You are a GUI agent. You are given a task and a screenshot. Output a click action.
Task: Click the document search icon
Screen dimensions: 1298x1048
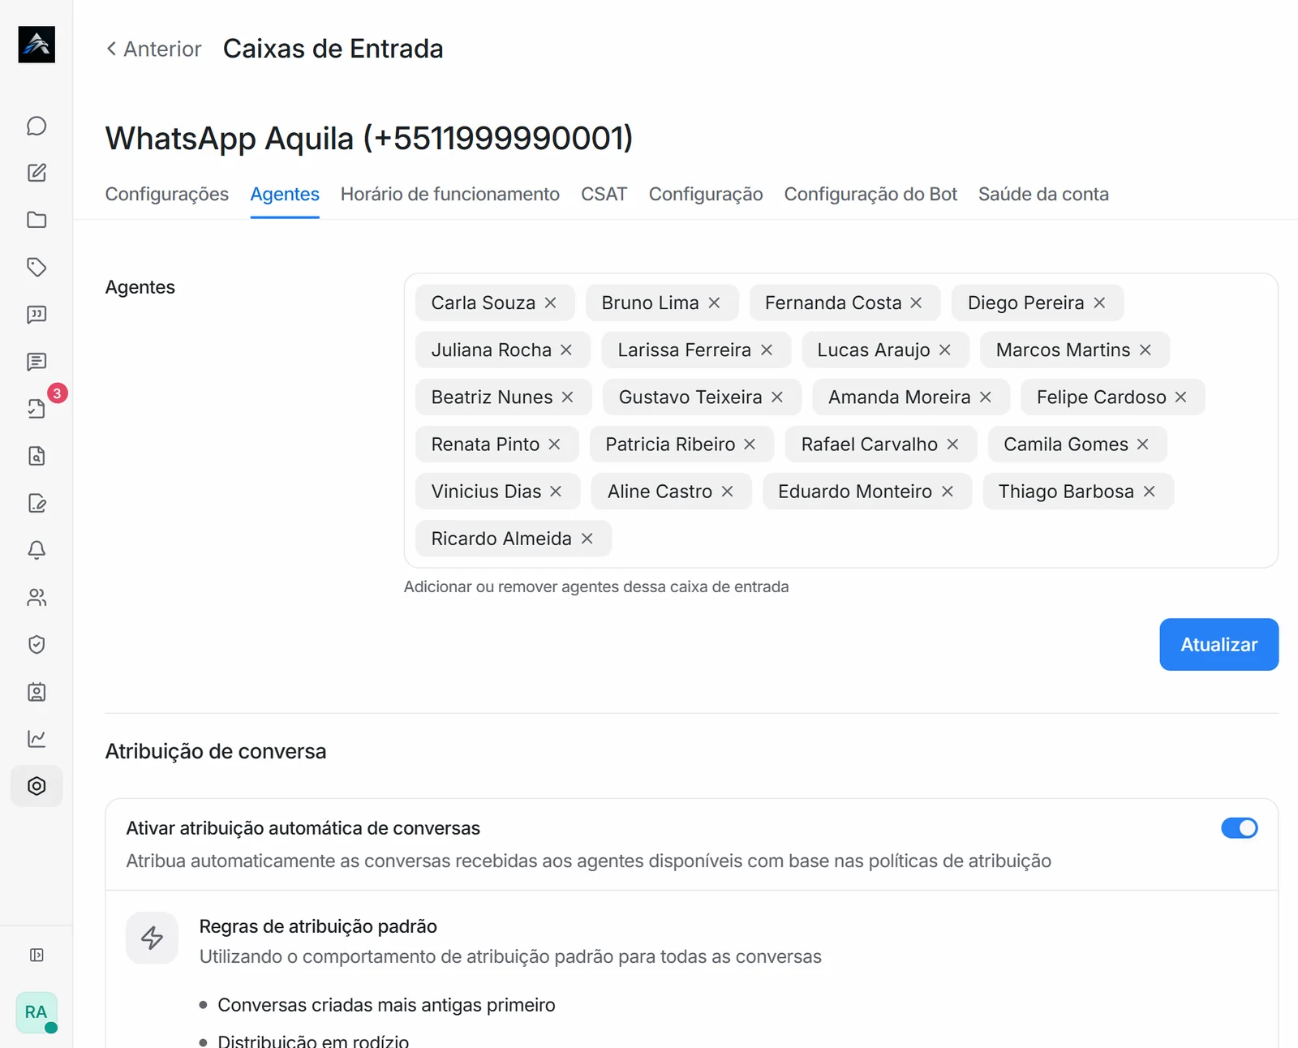point(37,456)
